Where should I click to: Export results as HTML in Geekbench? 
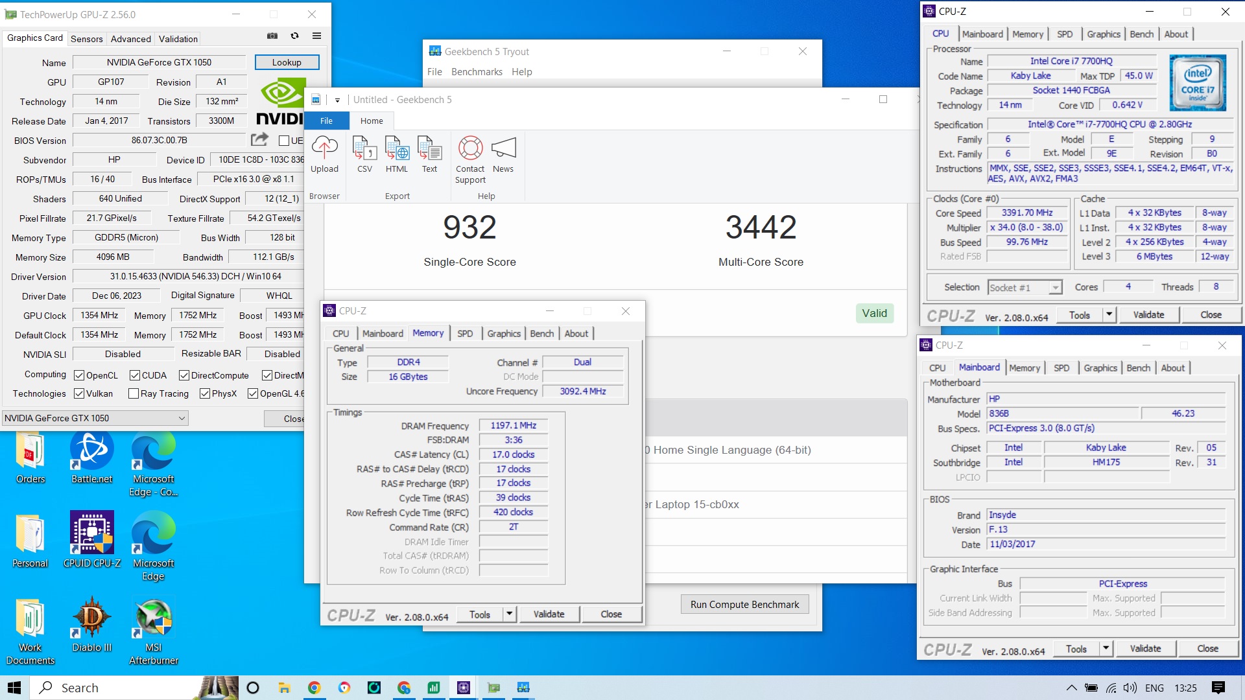397,156
